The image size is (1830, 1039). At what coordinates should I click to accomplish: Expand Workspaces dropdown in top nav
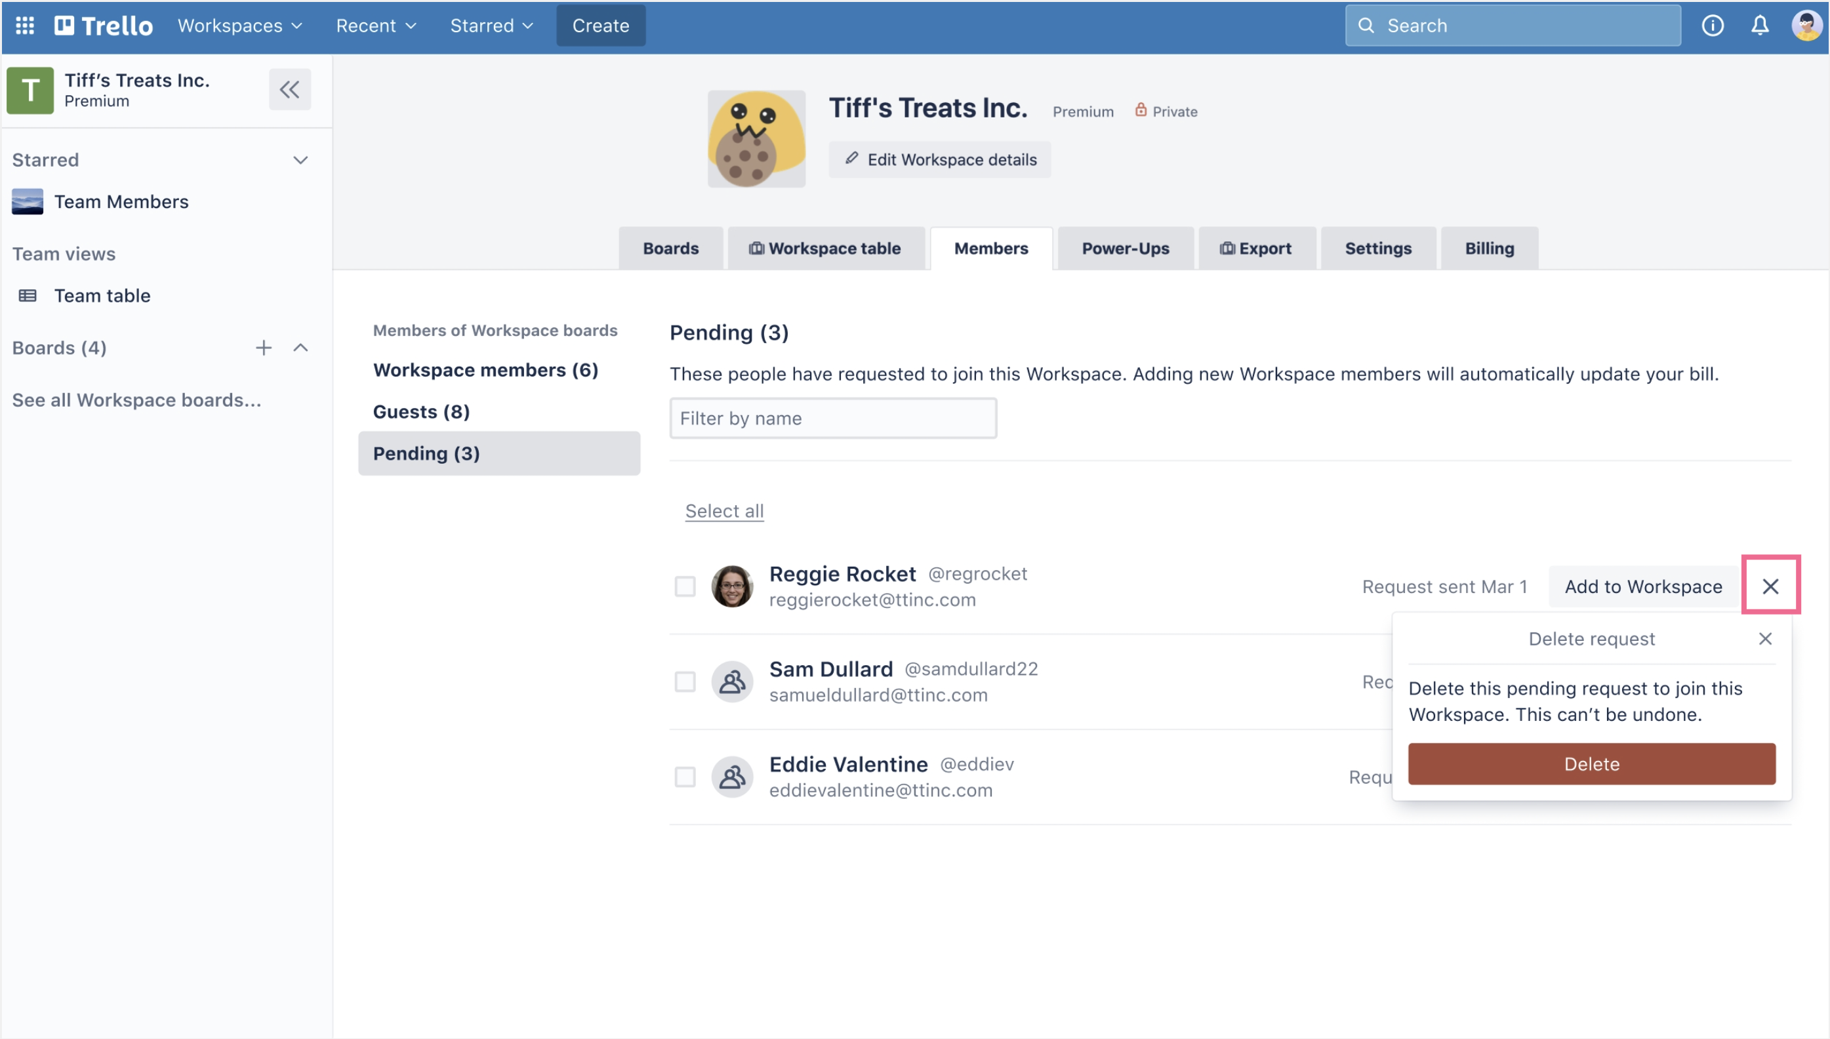[x=239, y=24]
